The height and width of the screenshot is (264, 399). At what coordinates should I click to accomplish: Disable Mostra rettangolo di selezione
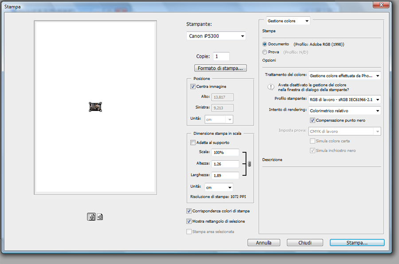[x=190, y=221]
